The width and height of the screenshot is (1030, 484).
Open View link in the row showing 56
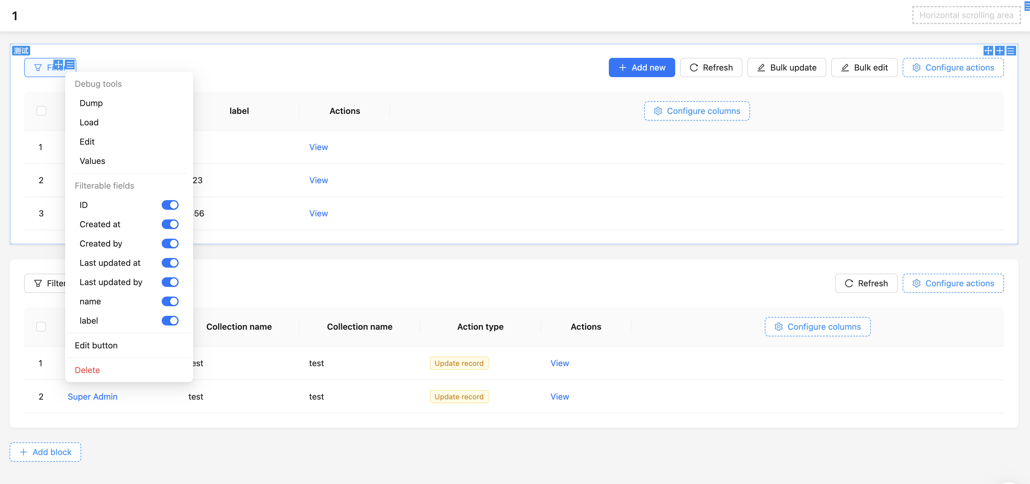point(319,213)
